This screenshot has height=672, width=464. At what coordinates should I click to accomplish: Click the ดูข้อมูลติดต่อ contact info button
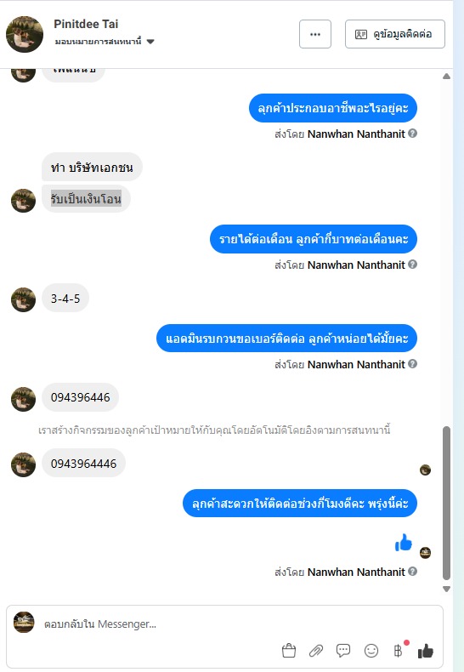pos(394,34)
